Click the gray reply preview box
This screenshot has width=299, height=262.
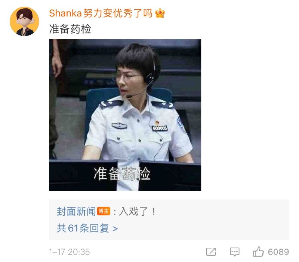pyautogui.click(x=169, y=219)
